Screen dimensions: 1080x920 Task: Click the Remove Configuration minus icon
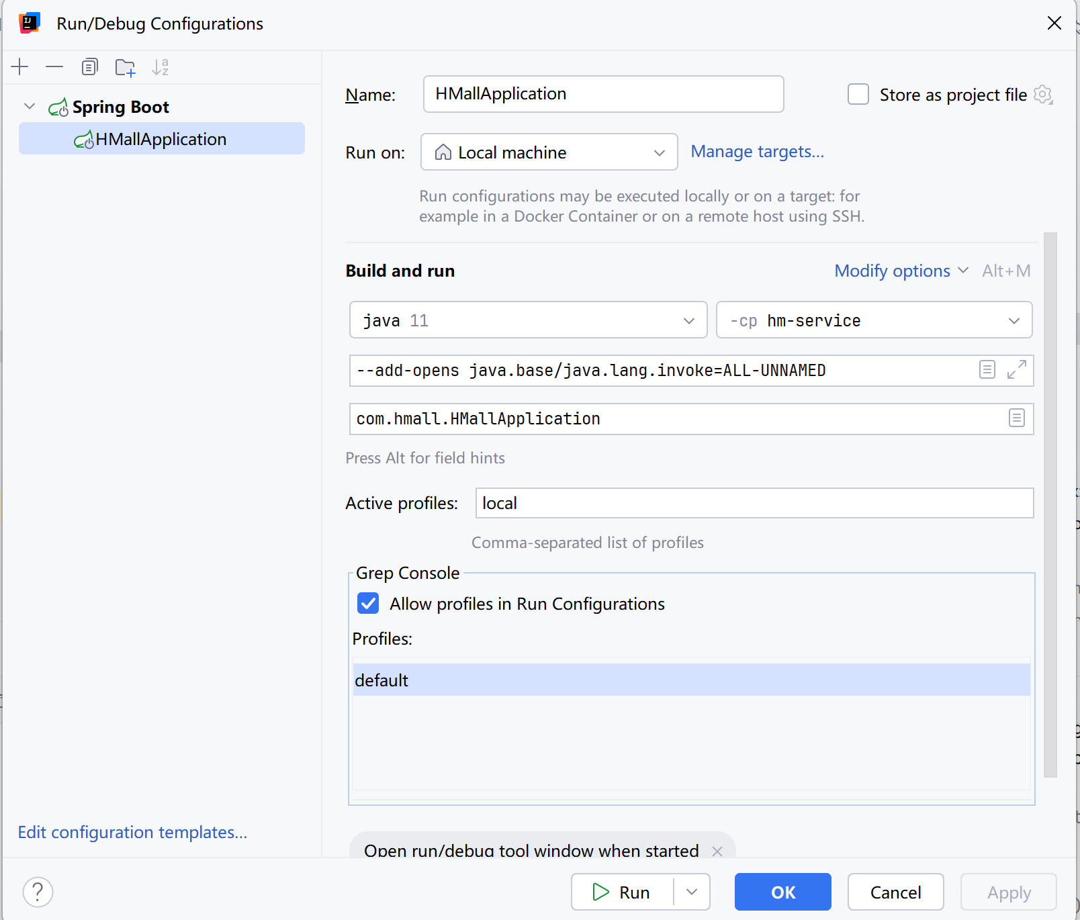54,67
